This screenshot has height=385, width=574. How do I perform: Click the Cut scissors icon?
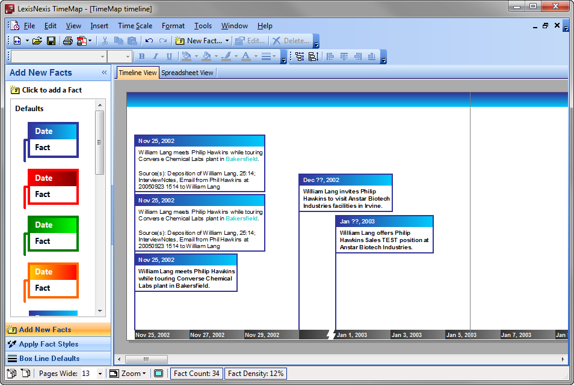tap(105, 41)
